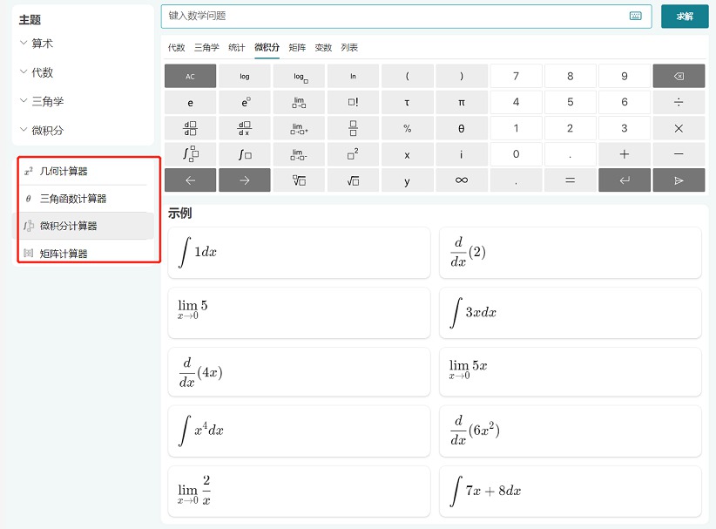
Task: Click the infinity symbol key
Action: coord(462,181)
